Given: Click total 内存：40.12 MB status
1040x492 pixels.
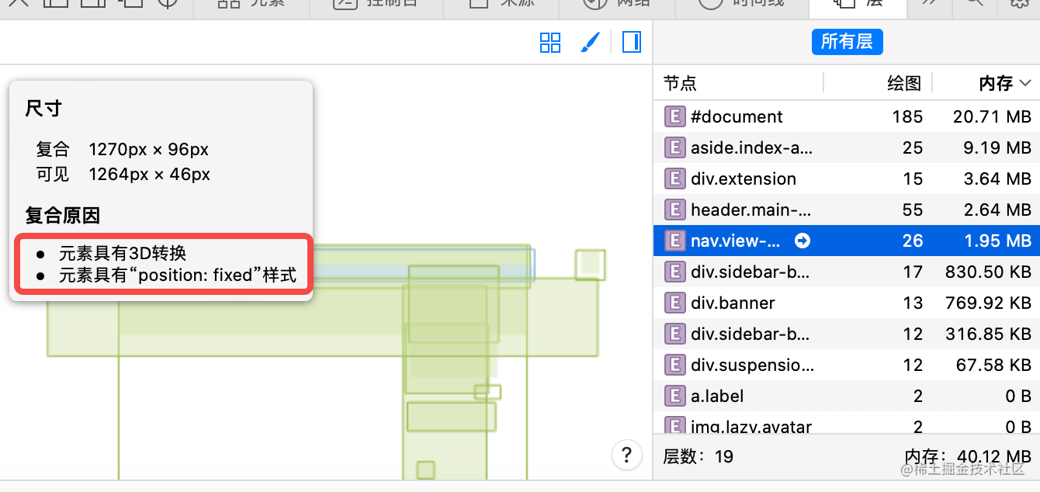Looking at the screenshot, I should tap(968, 456).
